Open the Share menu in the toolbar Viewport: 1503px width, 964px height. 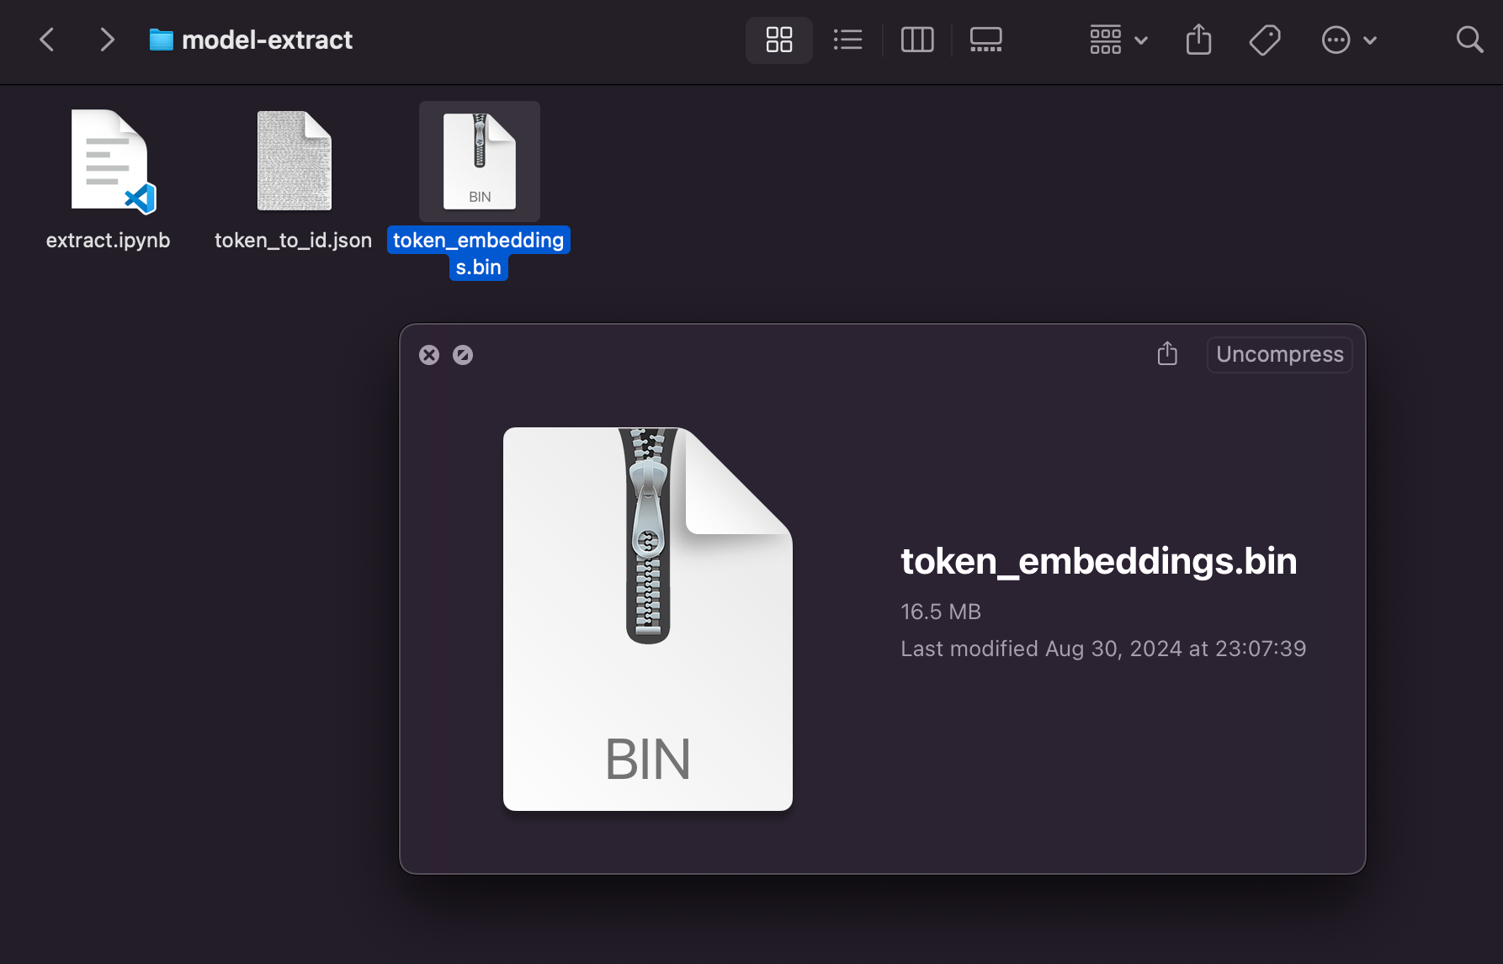(x=1198, y=39)
